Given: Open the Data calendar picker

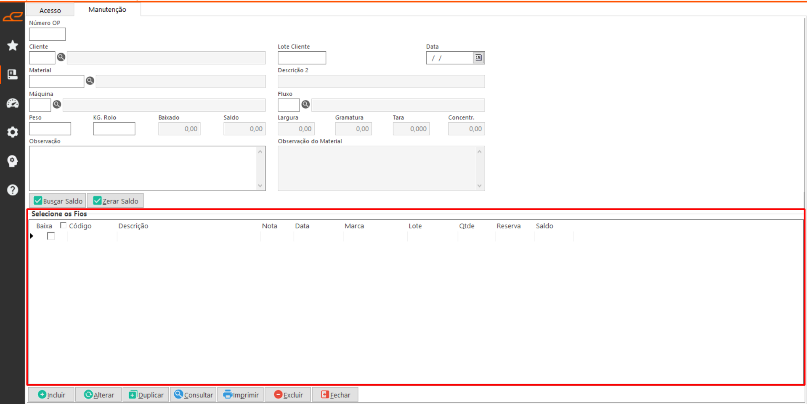Looking at the screenshot, I should [x=478, y=58].
